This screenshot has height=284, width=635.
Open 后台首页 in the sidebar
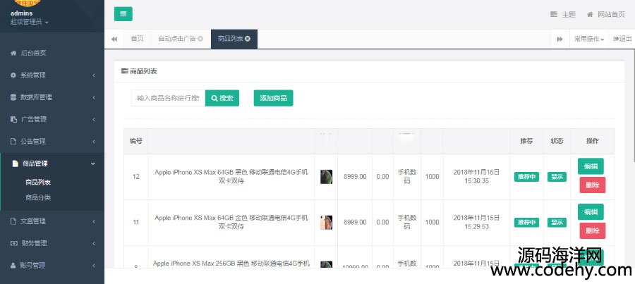(52, 53)
